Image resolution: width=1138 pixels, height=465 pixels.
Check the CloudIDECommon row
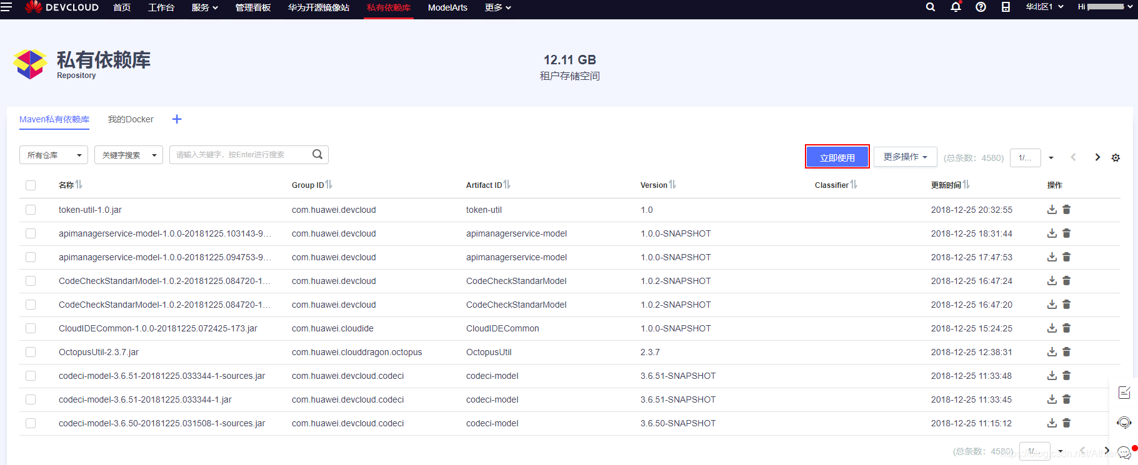tap(31, 328)
